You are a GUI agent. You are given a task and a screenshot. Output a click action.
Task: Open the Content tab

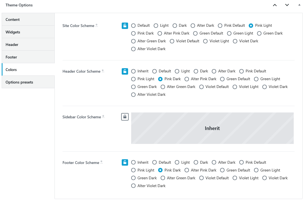coord(28,19)
